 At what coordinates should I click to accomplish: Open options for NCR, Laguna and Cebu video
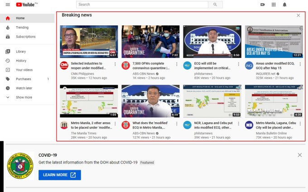click(238, 124)
